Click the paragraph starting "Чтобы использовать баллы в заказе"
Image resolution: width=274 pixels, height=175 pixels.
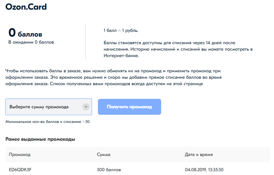[113, 77]
